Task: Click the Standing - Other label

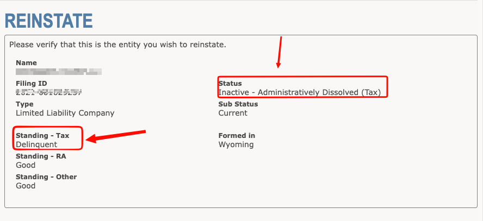Action: click(46, 176)
